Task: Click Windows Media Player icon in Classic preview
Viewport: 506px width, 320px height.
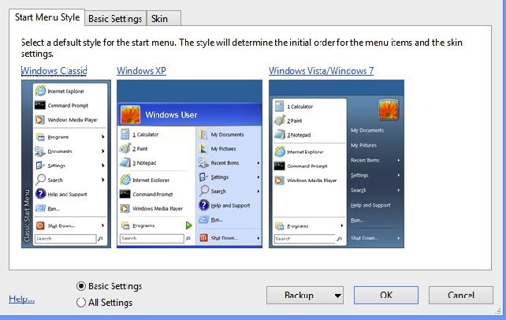Action: point(39,120)
